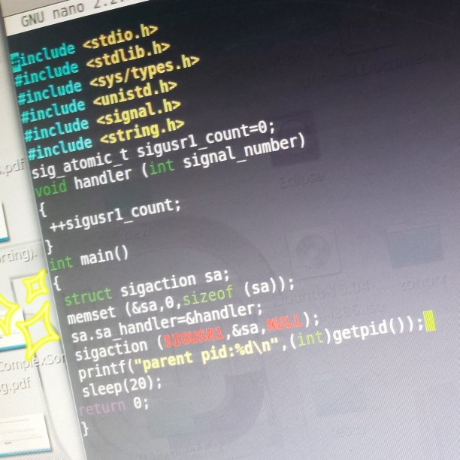Click the memset (&sa,0,sizeof (sa)); line
The width and height of the screenshot is (460, 460).
point(180,301)
